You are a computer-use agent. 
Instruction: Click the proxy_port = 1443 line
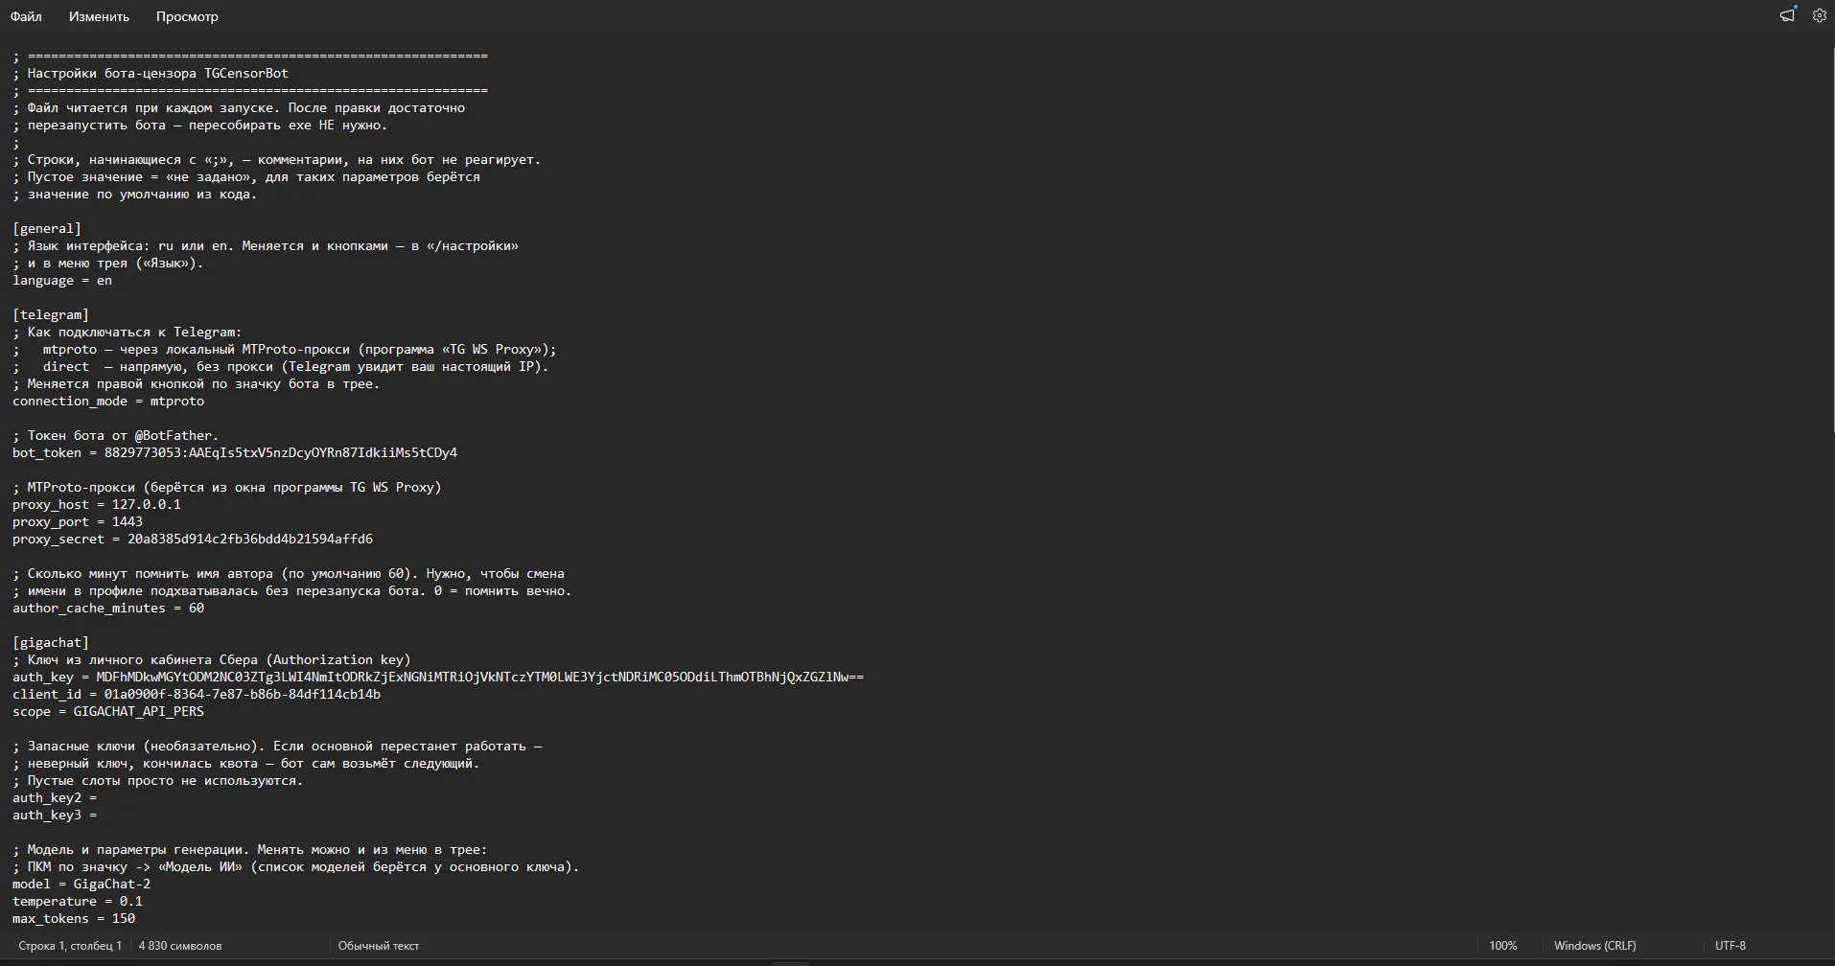(x=78, y=521)
